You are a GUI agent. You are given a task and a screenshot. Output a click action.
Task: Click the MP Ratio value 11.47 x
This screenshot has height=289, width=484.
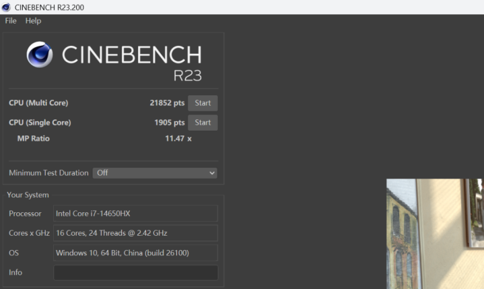pyautogui.click(x=178, y=138)
